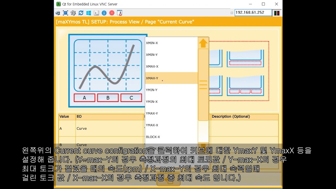The width and height of the screenshot is (336, 189).
Task: Select XMIN-Y from the list
Action: [x=171, y=55]
